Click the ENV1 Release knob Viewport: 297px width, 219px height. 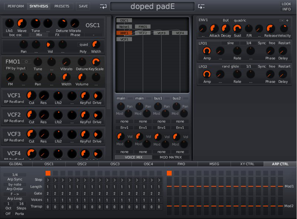click(270, 29)
